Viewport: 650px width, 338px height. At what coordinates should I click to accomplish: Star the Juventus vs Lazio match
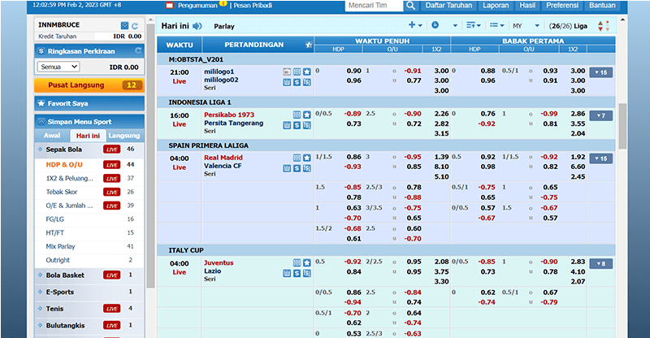click(307, 263)
